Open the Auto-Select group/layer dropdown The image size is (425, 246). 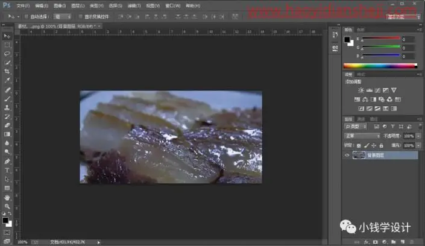point(62,17)
